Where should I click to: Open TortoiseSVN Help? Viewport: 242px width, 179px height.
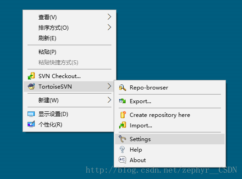point(170,149)
